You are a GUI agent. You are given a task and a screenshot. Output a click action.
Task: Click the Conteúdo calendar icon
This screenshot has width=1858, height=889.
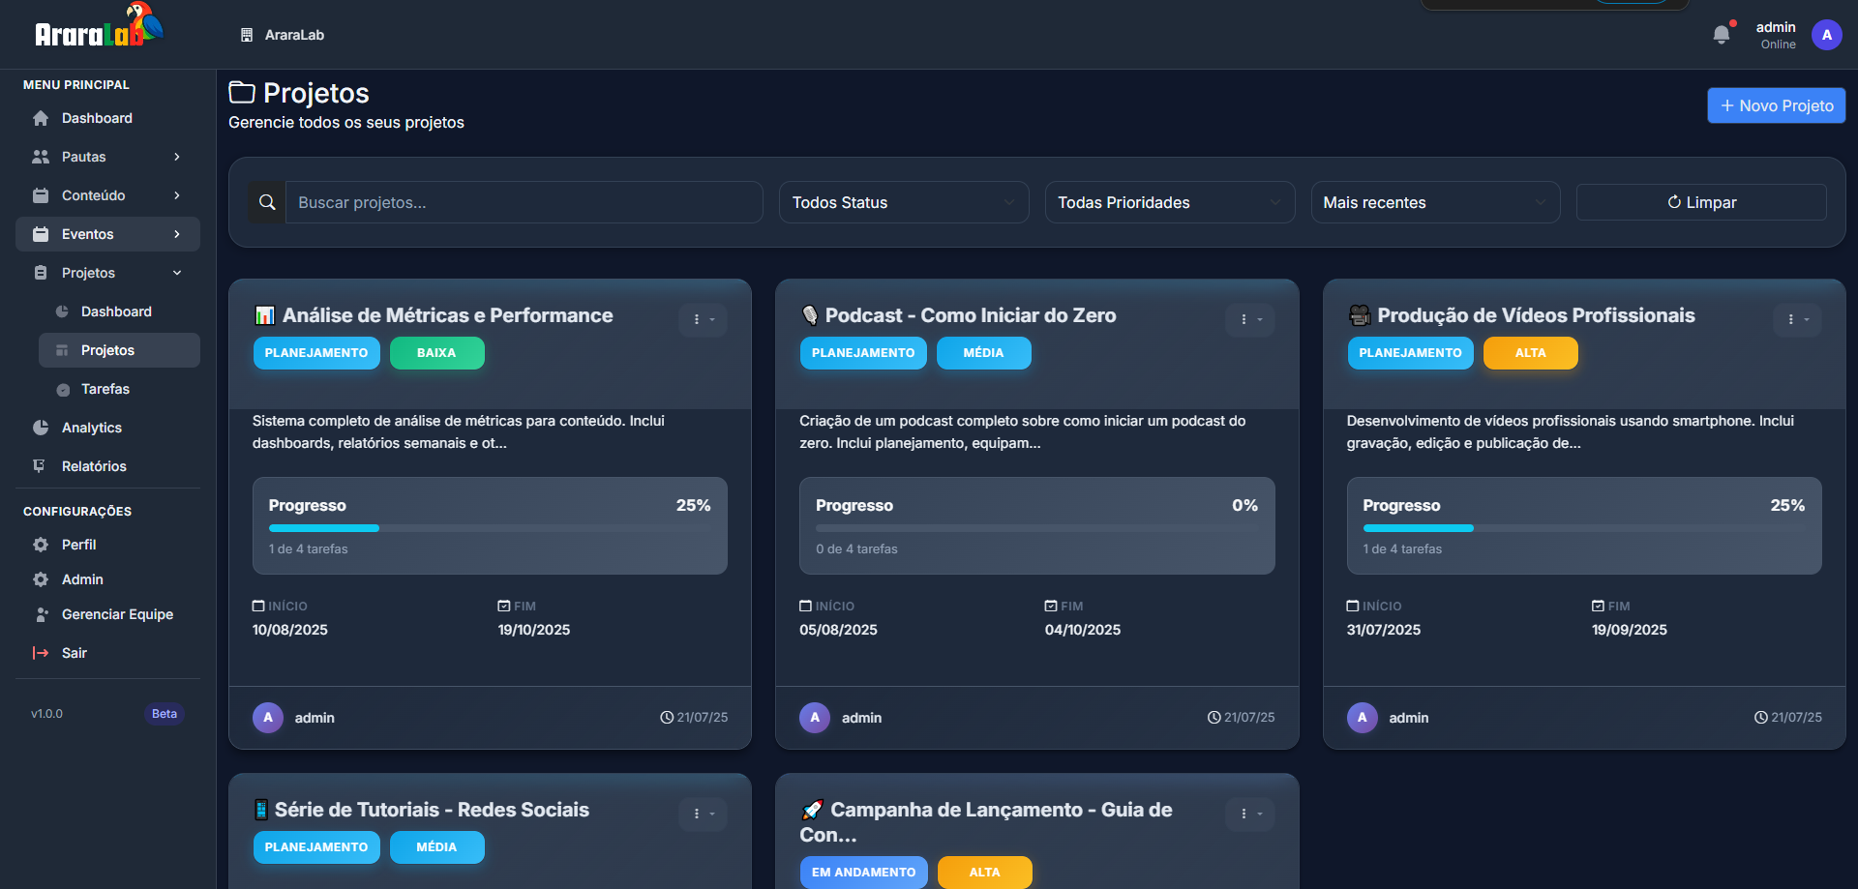click(41, 195)
